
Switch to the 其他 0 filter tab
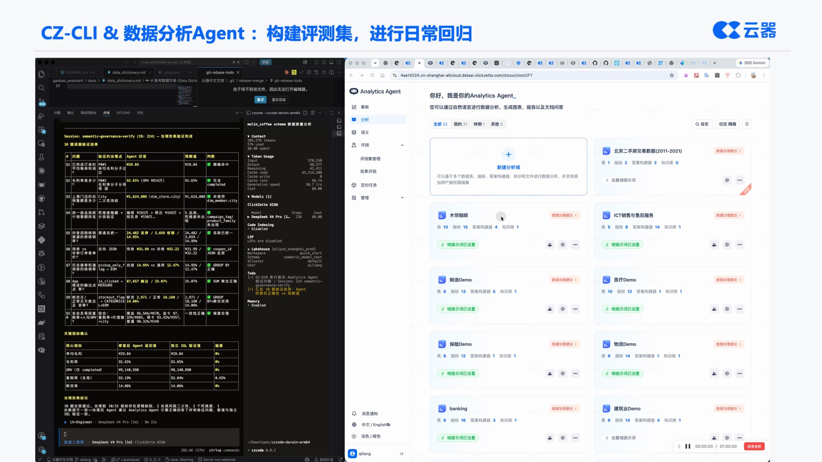click(497, 124)
